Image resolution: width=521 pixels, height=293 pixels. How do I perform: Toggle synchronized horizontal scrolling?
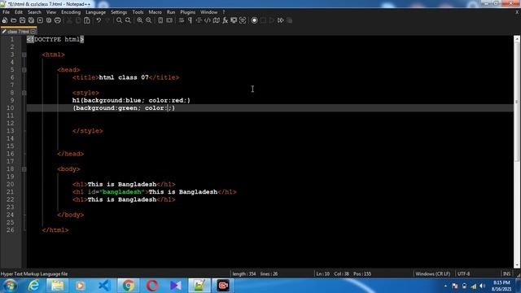coord(169,20)
